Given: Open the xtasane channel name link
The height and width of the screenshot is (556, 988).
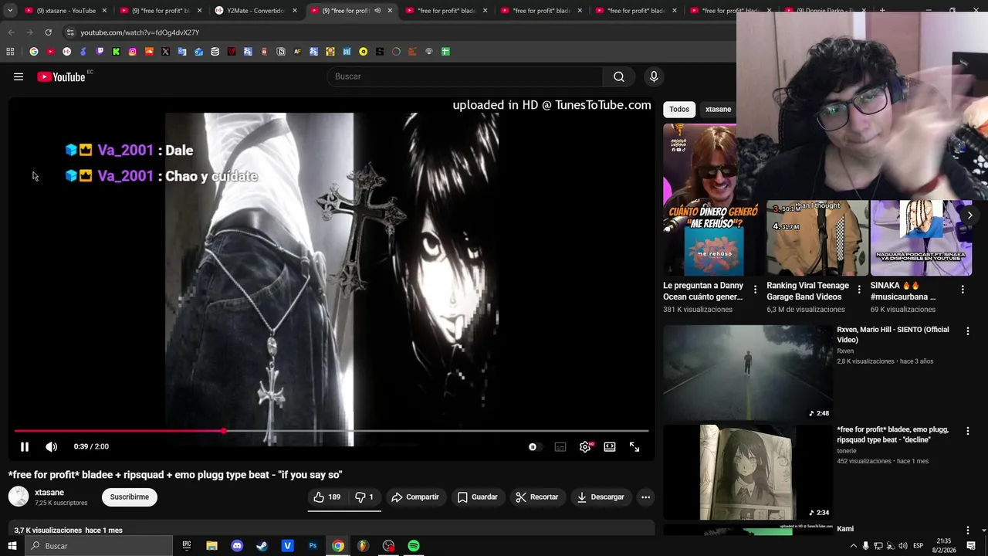Looking at the screenshot, I should pos(49,492).
